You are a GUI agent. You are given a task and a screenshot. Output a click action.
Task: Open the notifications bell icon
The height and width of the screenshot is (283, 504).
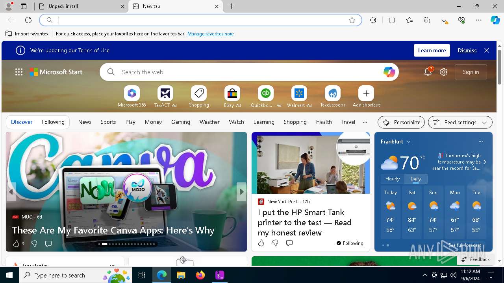(x=428, y=72)
